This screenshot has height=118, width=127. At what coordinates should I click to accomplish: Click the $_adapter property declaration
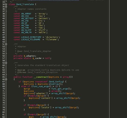pos(29,56)
